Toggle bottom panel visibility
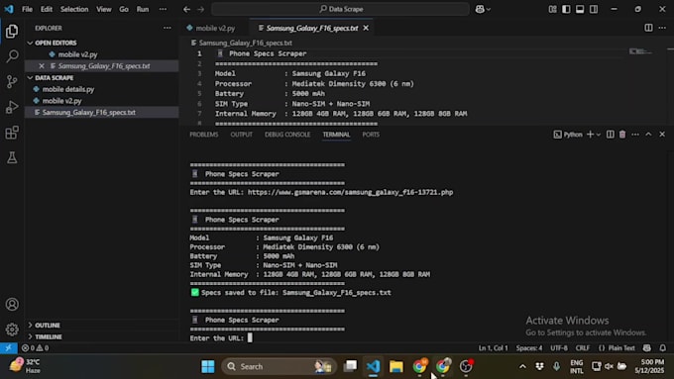Image resolution: width=674 pixels, height=379 pixels. point(580,9)
